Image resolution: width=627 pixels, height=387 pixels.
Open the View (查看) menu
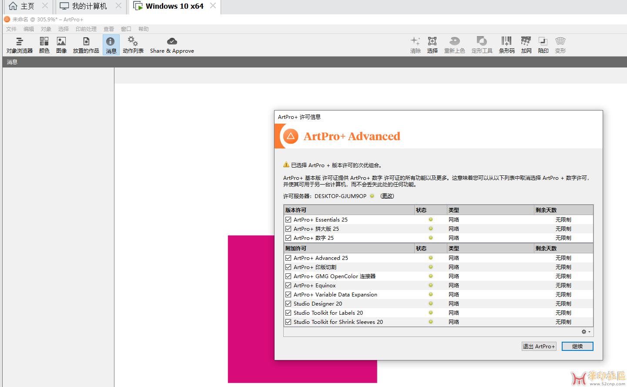(109, 29)
